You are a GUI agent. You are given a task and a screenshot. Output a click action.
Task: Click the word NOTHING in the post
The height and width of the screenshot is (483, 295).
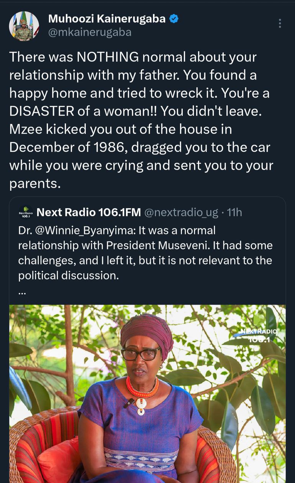(108, 57)
